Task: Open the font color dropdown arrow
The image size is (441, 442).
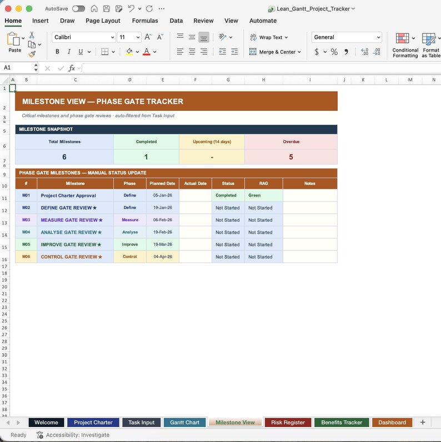Action: (155, 52)
